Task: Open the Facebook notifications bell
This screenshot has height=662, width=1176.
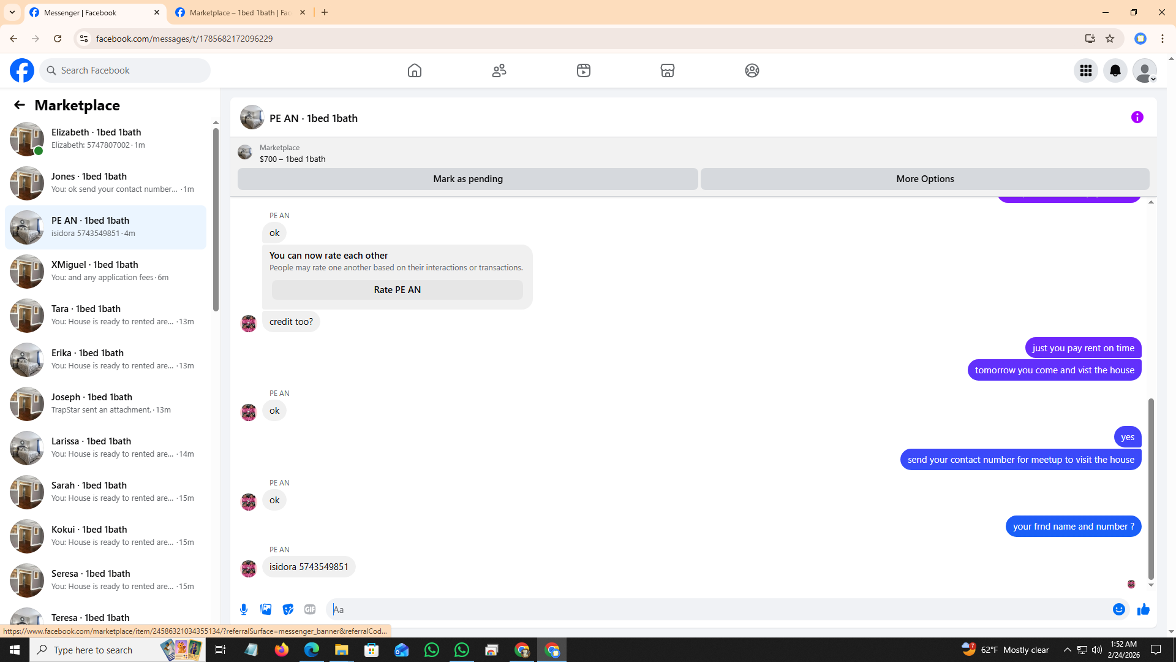Action: pyautogui.click(x=1115, y=70)
